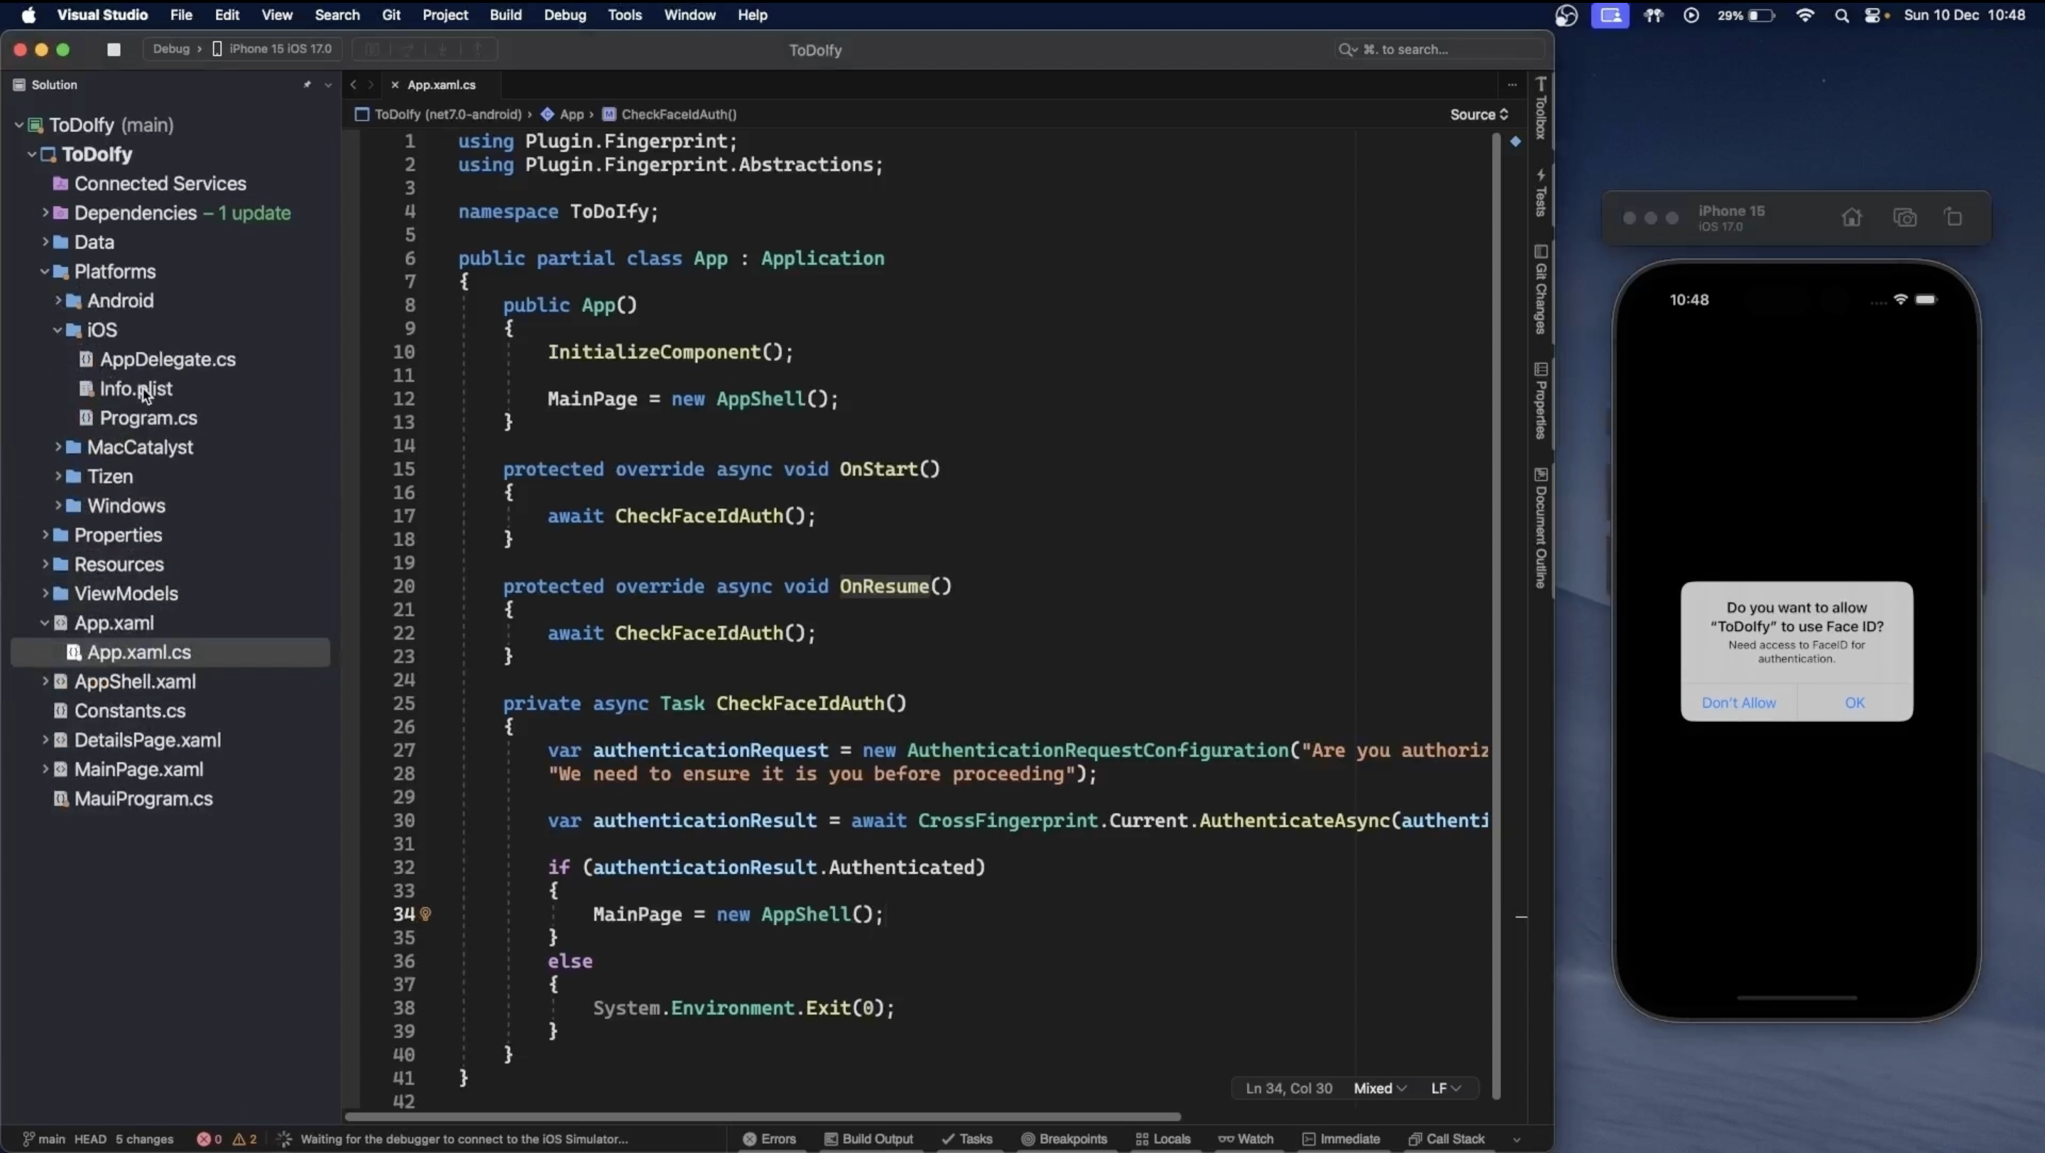Open Errors pad
The width and height of the screenshot is (2045, 1153).
[x=769, y=1139]
